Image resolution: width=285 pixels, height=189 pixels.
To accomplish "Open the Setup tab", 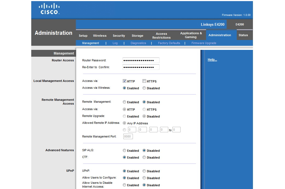I will pos(83,36).
